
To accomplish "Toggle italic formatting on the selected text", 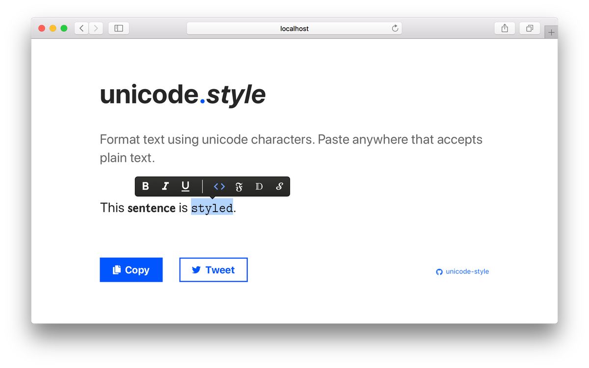I will click(x=165, y=186).
